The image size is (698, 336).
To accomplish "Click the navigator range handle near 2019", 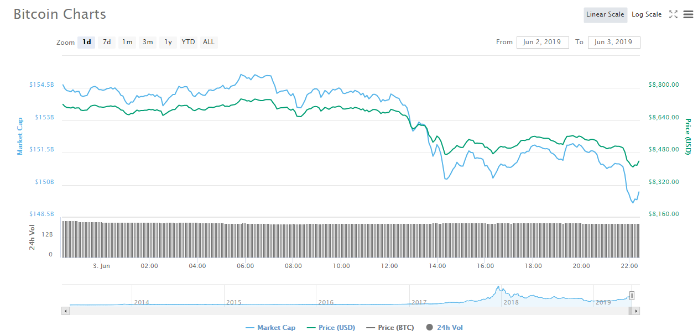I will pos(632,296).
